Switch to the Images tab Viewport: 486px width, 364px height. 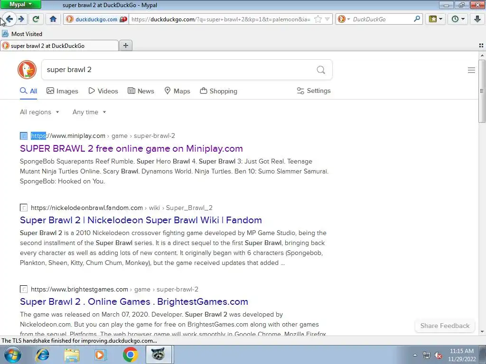[62, 91]
